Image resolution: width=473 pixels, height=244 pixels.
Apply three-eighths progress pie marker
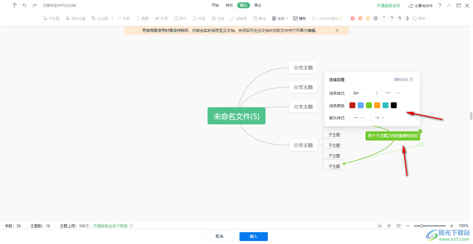(399, 18)
